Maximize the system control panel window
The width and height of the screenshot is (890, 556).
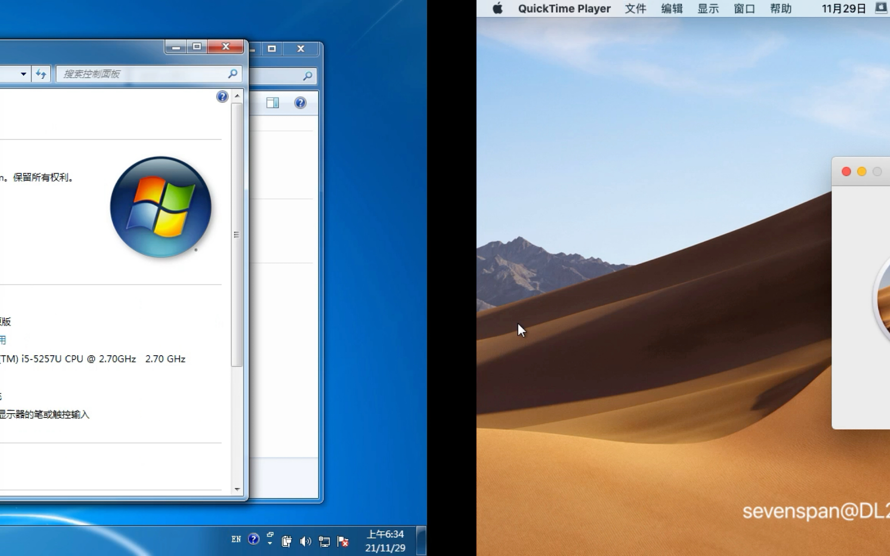197,47
